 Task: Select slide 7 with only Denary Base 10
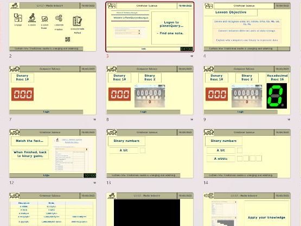coord(53,90)
